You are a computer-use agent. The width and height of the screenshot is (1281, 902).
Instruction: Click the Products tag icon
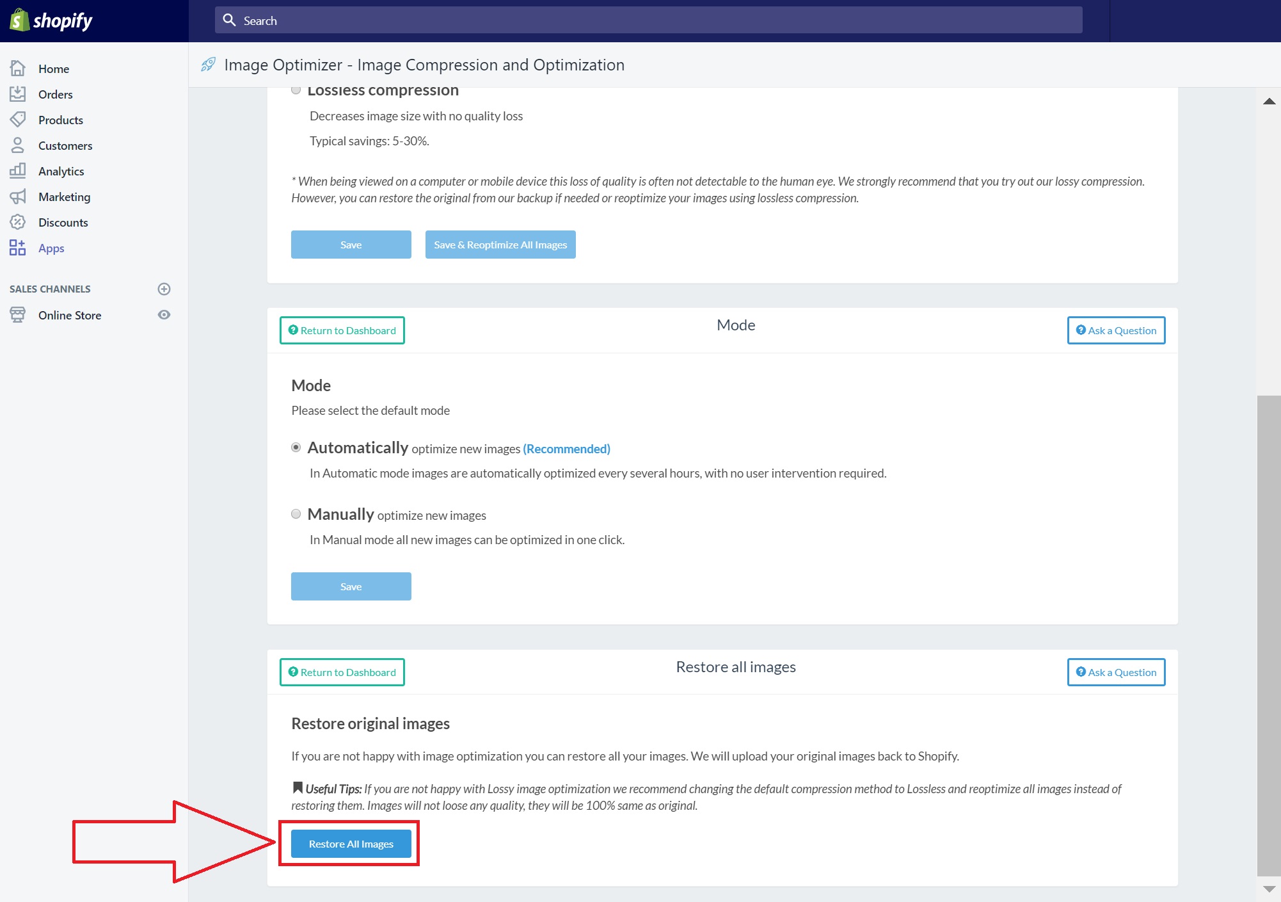tap(18, 120)
